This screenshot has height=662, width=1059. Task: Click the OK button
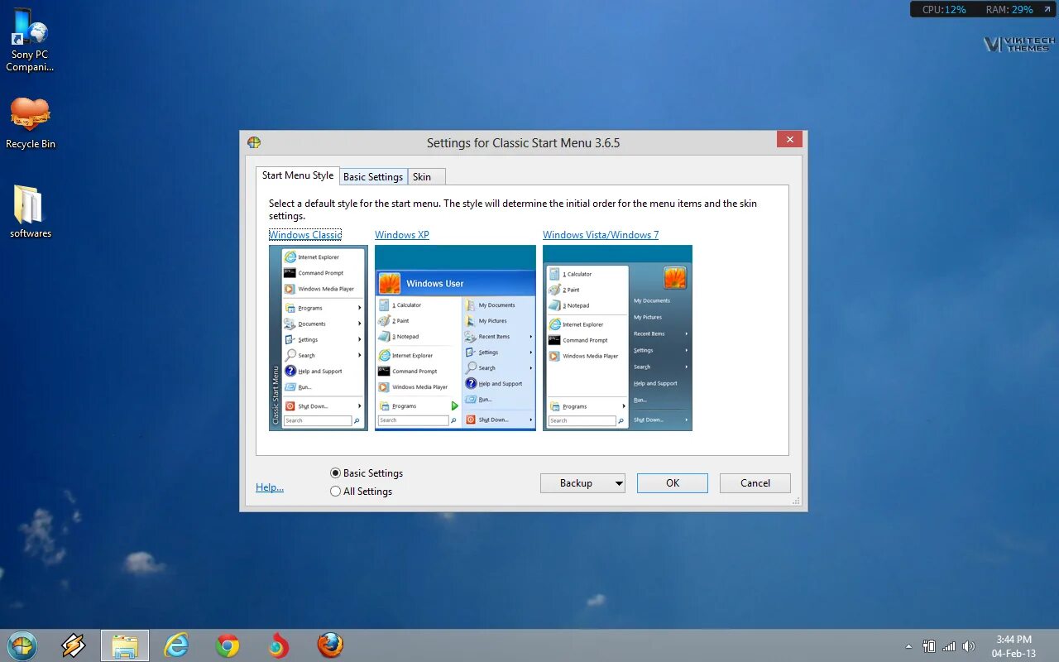pos(673,483)
